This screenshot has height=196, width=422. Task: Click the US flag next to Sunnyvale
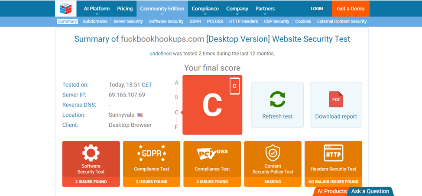pyautogui.click(x=140, y=115)
